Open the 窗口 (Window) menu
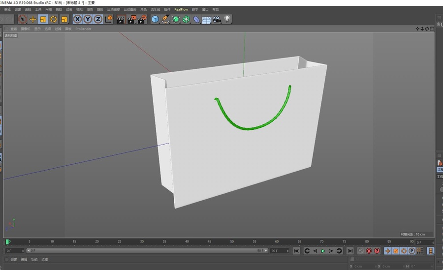The image size is (443, 270). pyautogui.click(x=205, y=9)
